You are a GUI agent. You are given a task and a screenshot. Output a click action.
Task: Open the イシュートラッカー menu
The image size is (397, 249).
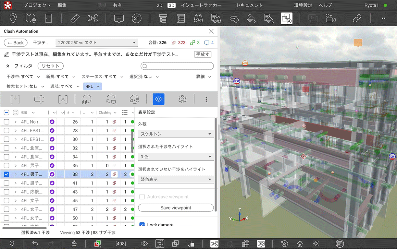[201, 5]
